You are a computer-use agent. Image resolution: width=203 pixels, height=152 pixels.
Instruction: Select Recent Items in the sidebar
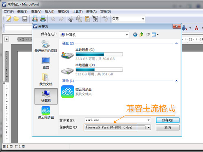click(x=46, y=46)
